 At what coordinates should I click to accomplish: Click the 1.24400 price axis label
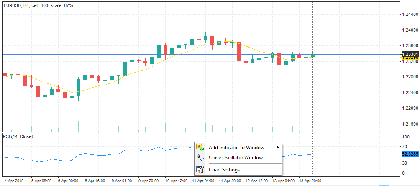point(410,14)
